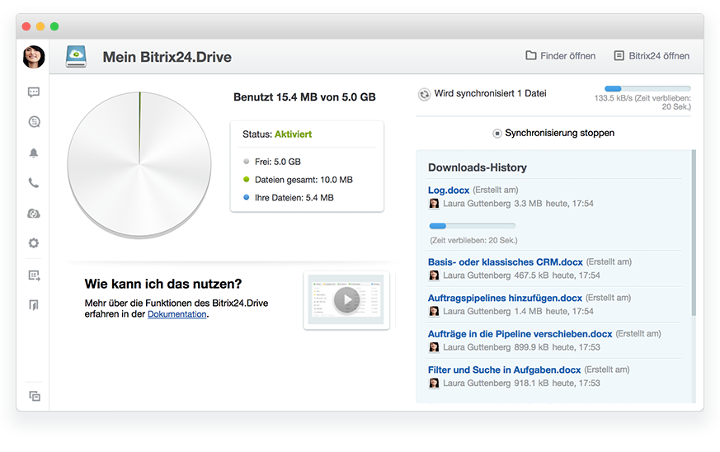Click the stop icon next to Synchronisierung stoppen
This screenshot has height=452, width=720.
coord(496,134)
